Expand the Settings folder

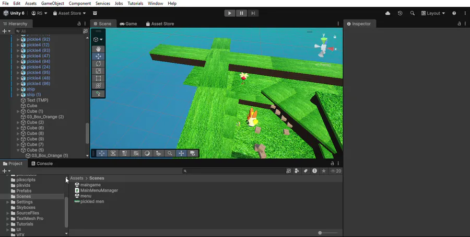[8, 202]
